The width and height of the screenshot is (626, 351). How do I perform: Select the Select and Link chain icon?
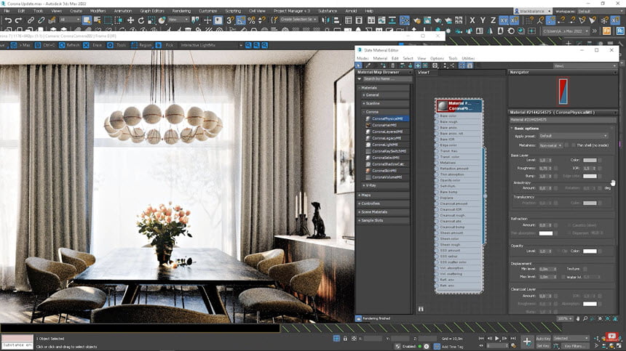pos(31,20)
